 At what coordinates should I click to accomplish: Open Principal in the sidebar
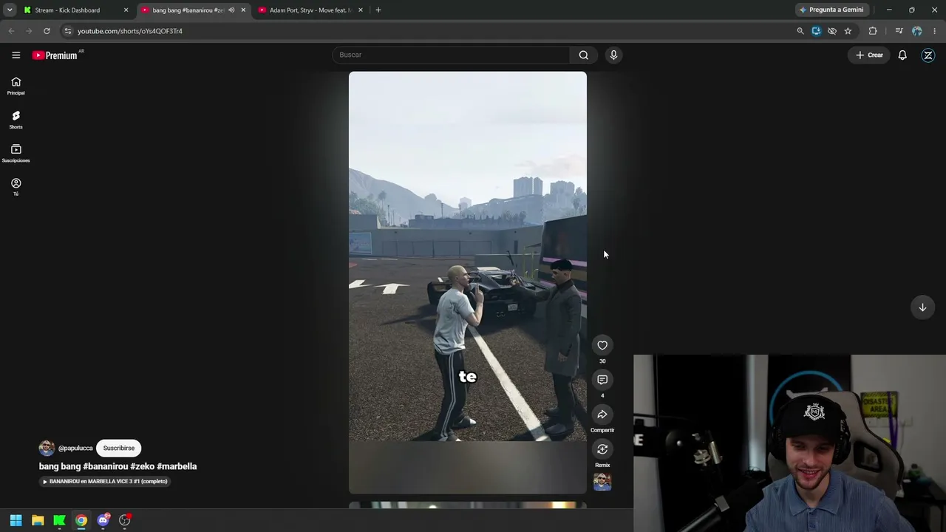coord(16,86)
